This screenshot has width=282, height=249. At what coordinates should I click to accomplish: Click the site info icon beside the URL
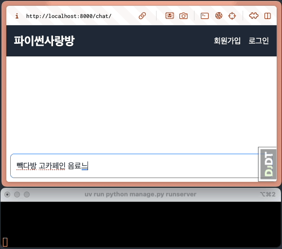[x=17, y=16]
